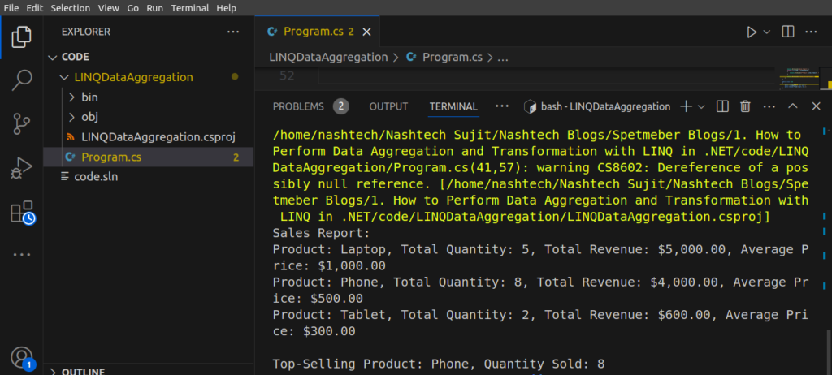Open the new terminal launch profile dropdown
Viewport: 832px width, 375px height.
click(x=701, y=106)
